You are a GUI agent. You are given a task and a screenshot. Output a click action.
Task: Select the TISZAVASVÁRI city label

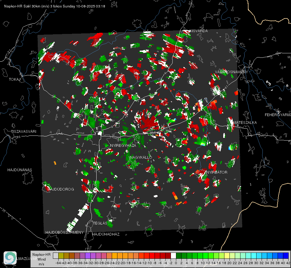pos(23,132)
